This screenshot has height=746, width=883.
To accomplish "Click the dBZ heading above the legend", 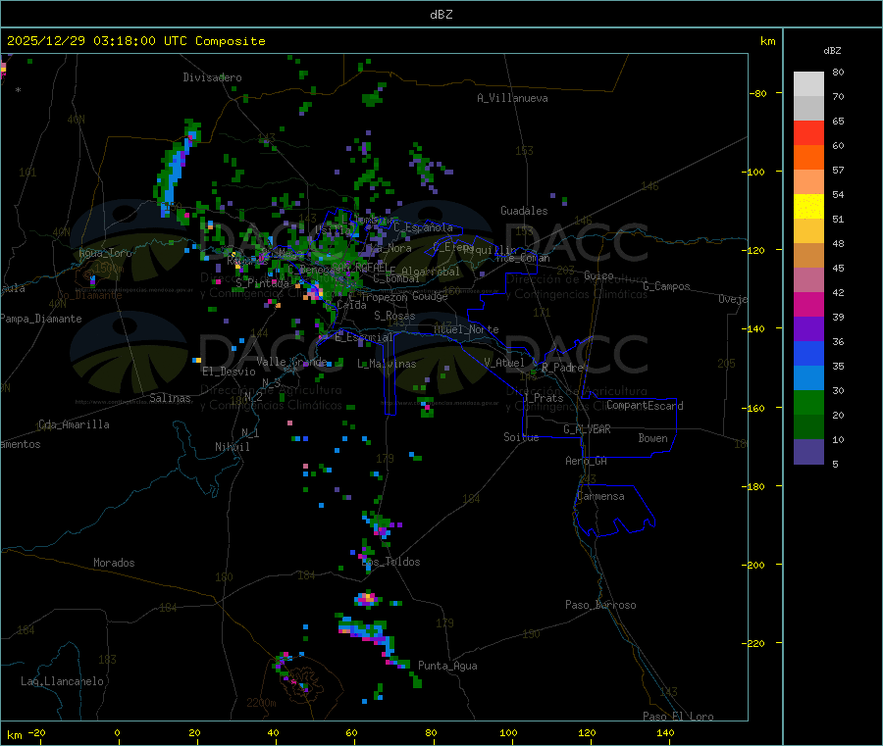I will (x=832, y=51).
